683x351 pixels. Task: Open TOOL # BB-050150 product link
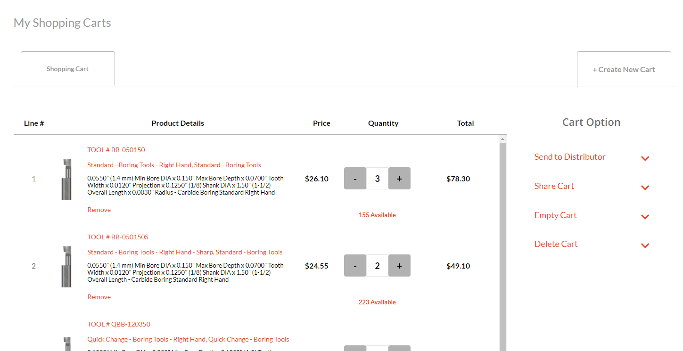click(x=116, y=150)
